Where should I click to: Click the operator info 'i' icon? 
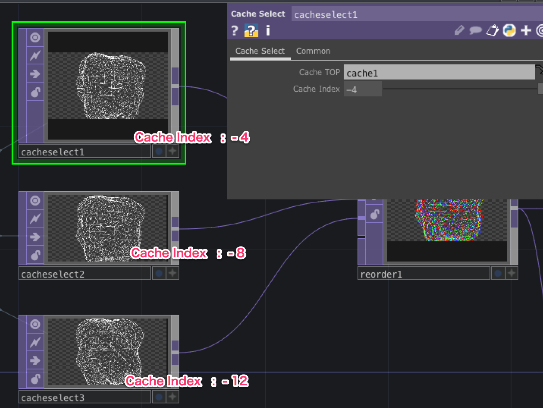[268, 30]
